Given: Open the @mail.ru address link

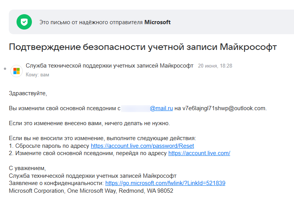Looking at the screenshot, I should (x=161, y=108).
